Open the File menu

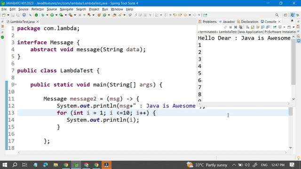pos(4,9)
